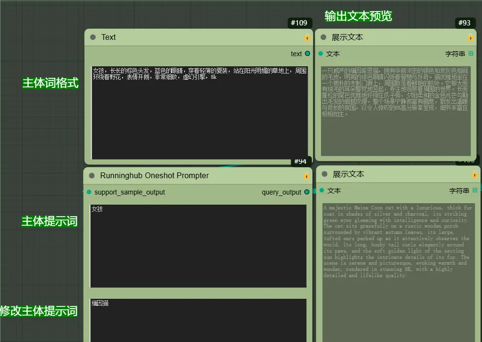Image resolution: width=482 pixels, height=342 pixels.
Task: Click the Chinese output text in node #93
Action: 395,111
